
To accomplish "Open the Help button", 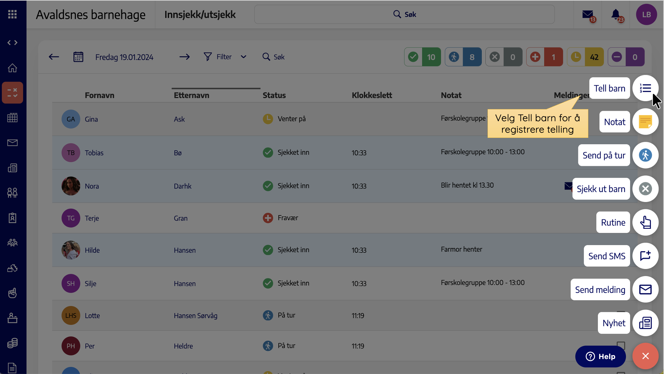I will coord(600,356).
